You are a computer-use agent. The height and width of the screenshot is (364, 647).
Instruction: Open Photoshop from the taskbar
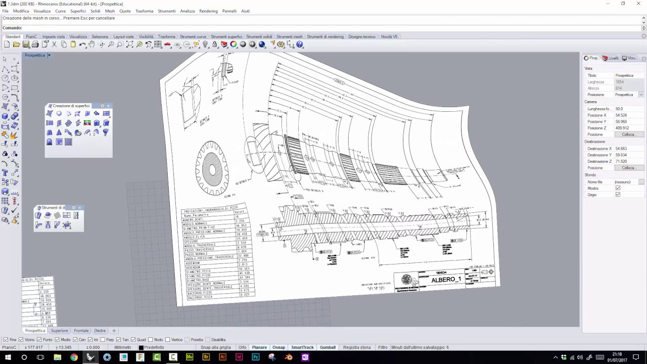coord(256,357)
